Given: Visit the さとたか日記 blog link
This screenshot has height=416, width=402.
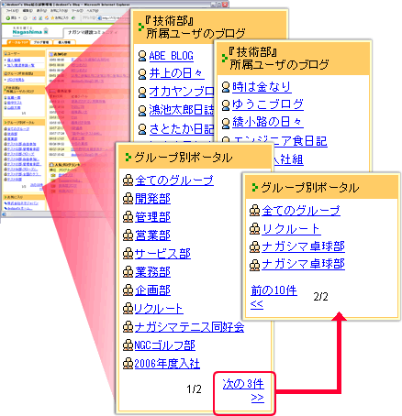Looking at the screenshot, I should pos(182,129).
